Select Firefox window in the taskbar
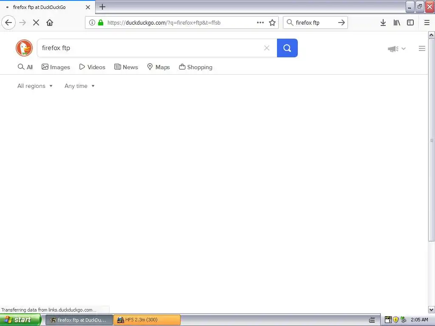 tap(79, 320)
